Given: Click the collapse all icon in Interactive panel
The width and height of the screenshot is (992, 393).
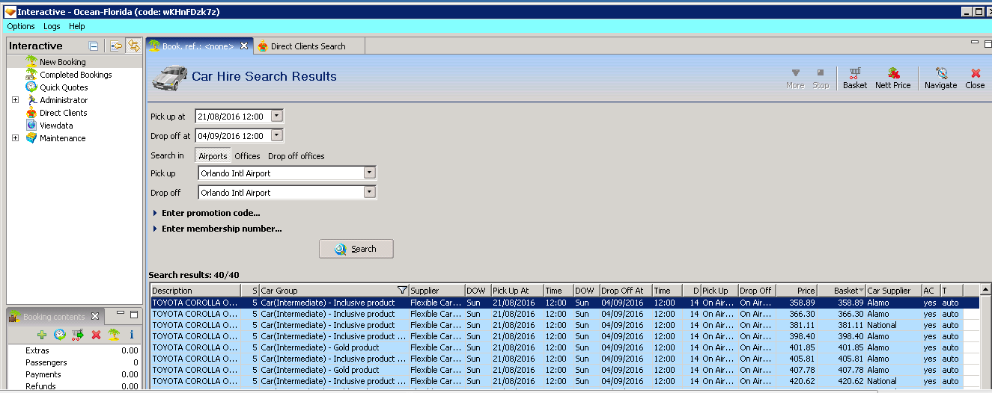Looking at the screenshot, I should click(94, 46).
